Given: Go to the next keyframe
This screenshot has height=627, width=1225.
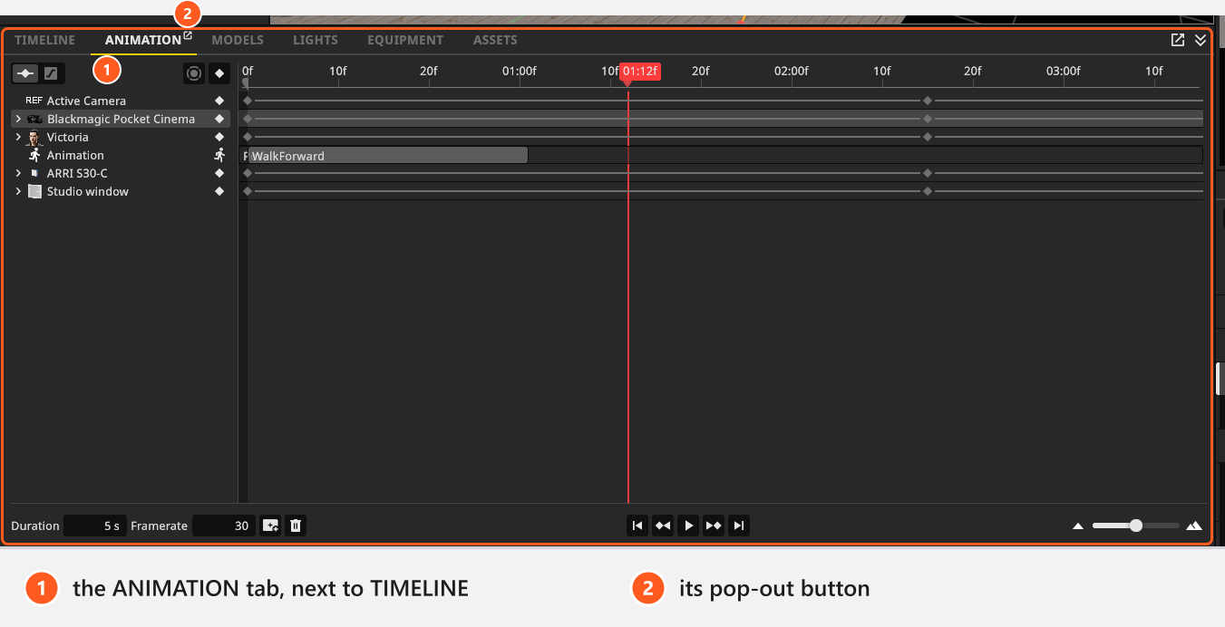Looking at the screenshot, I should pos(714,526).
